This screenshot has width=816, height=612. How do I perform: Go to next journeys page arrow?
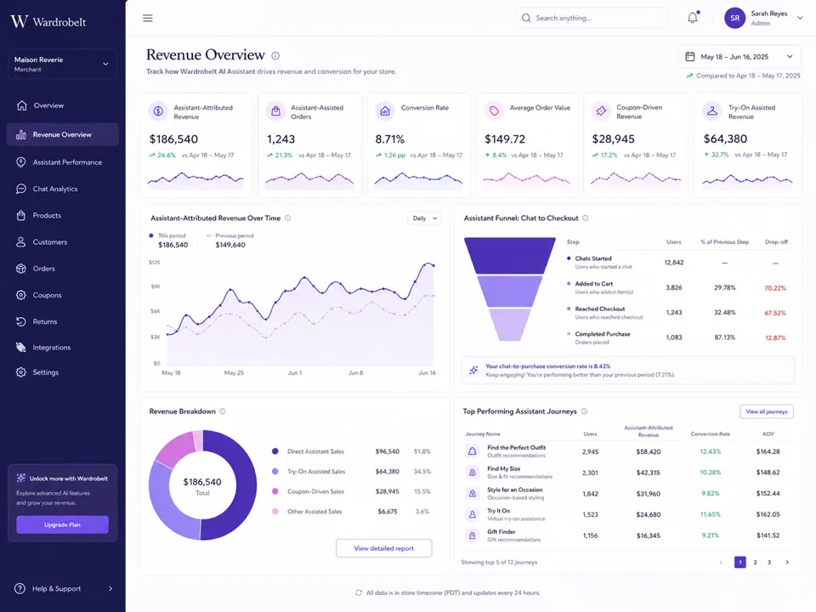(787, 562)
